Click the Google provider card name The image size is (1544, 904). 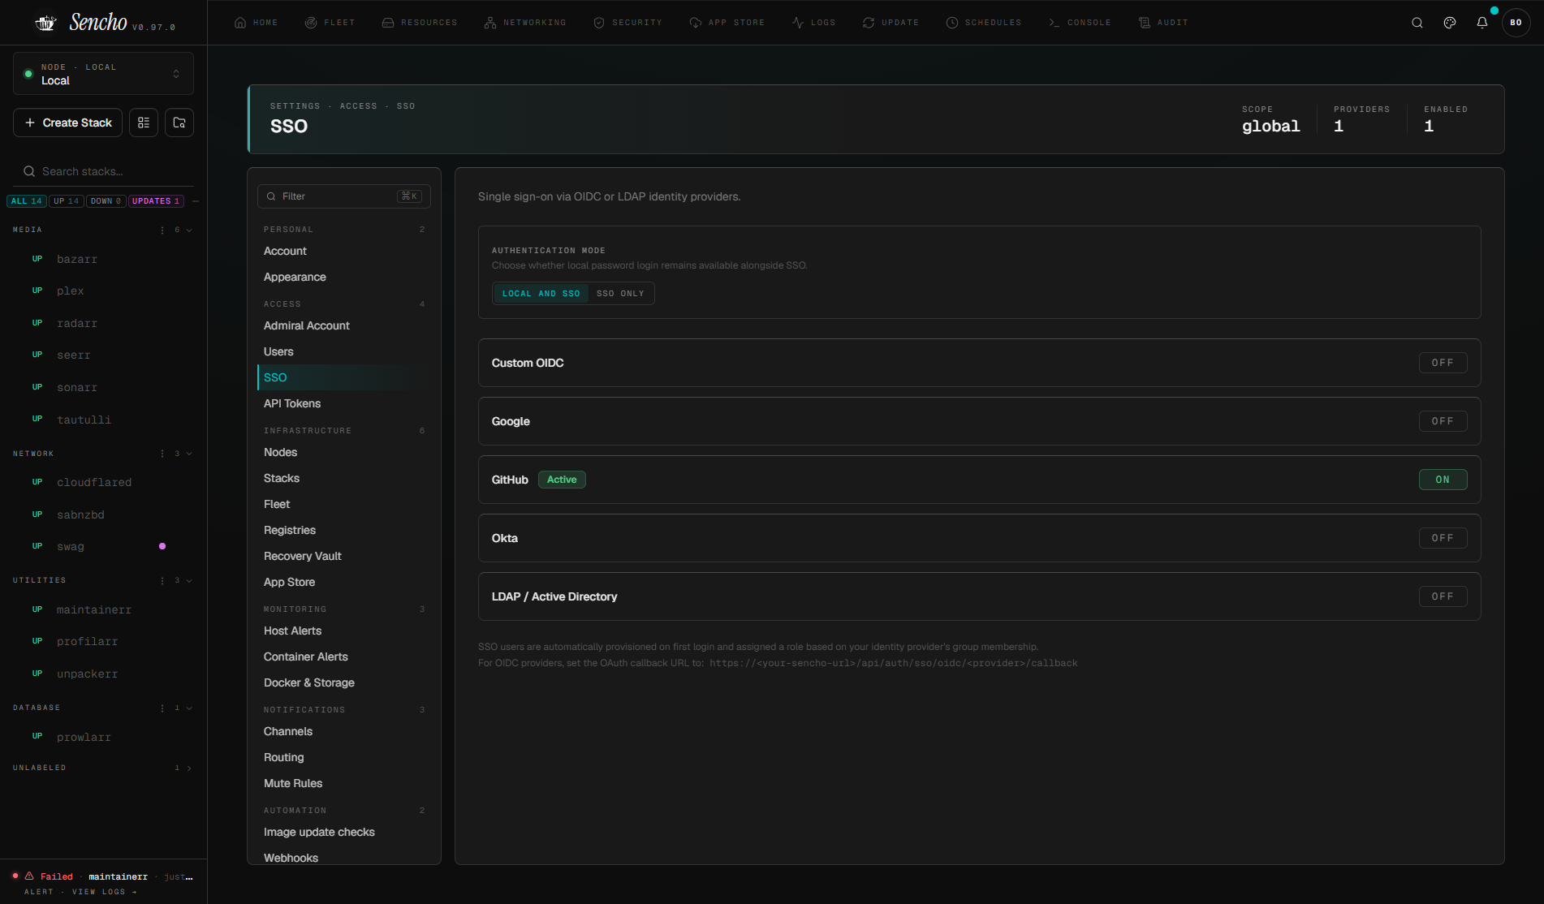pos(511,421)
